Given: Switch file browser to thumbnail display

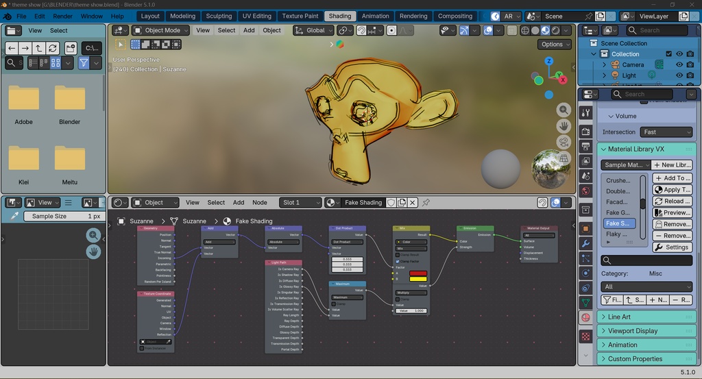Looking at the screenshot, I should tap(56, 63).
